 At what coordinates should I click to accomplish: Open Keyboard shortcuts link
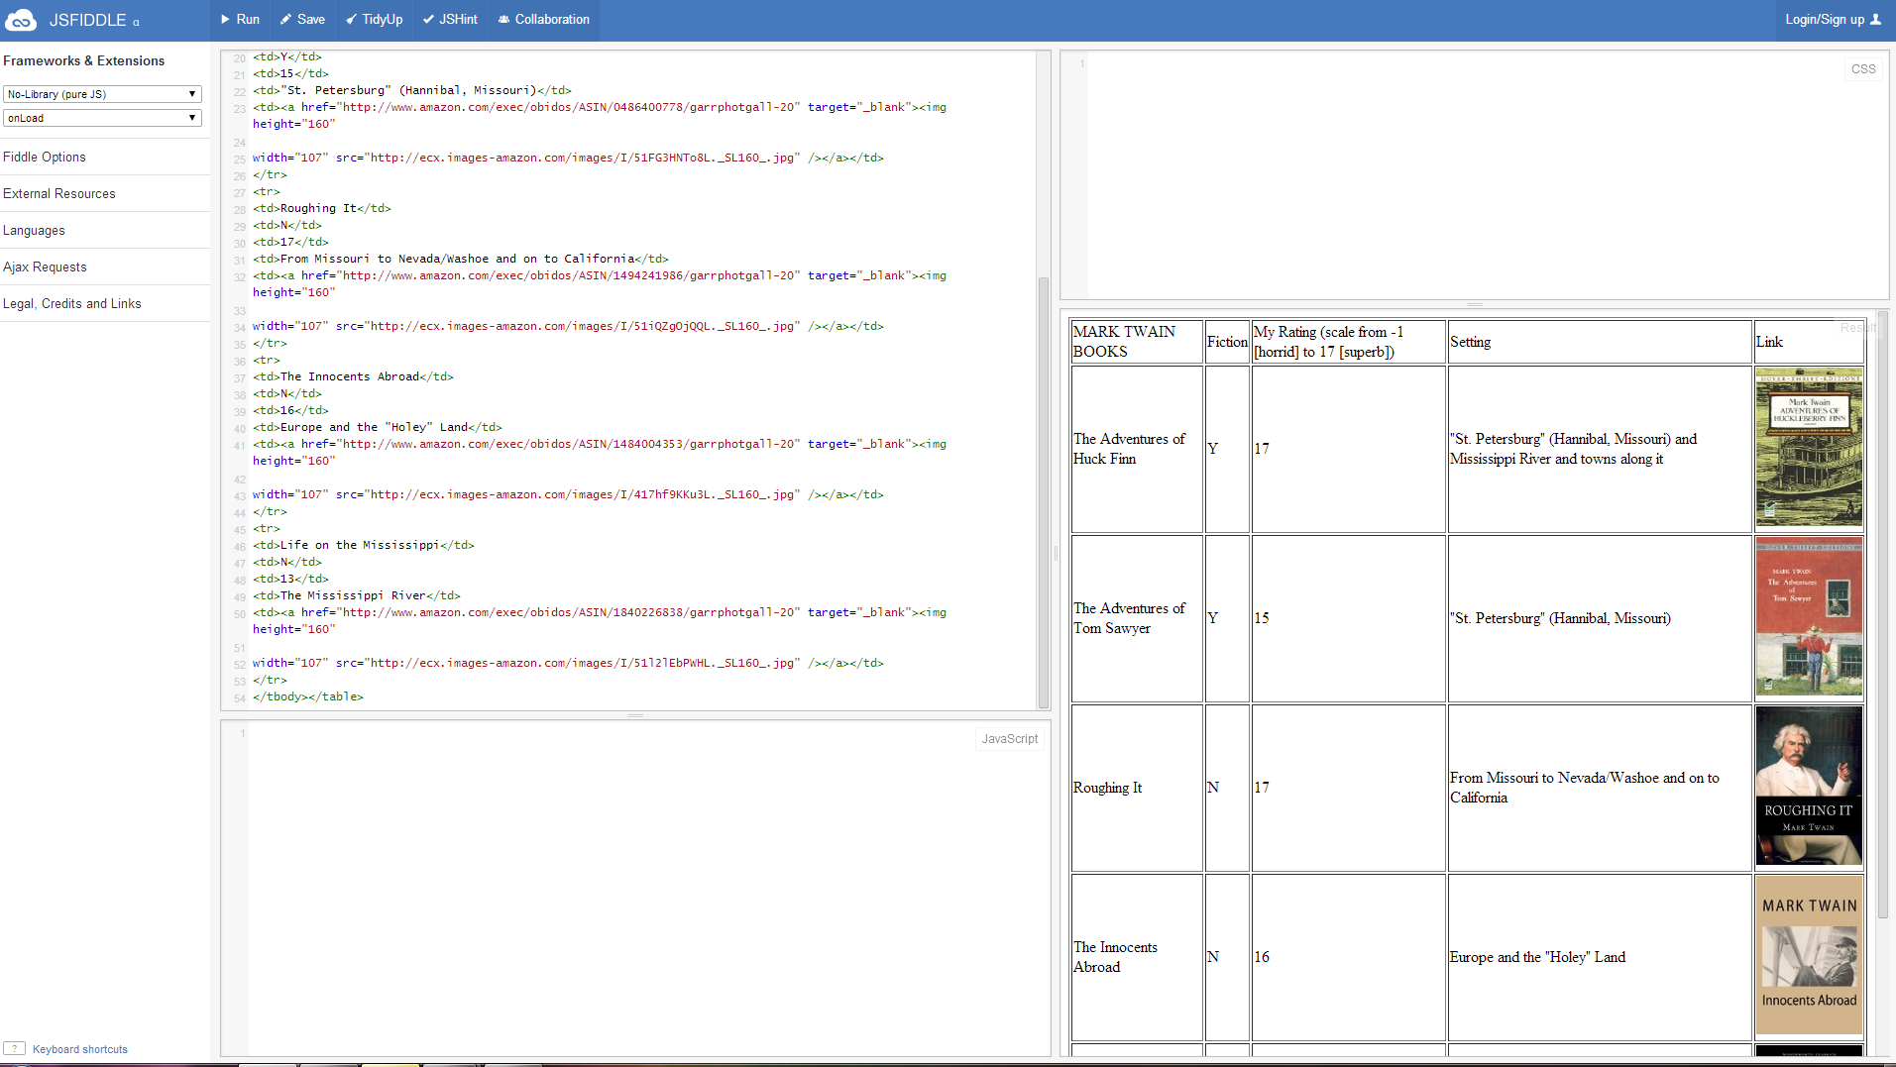click(80, 1049)
